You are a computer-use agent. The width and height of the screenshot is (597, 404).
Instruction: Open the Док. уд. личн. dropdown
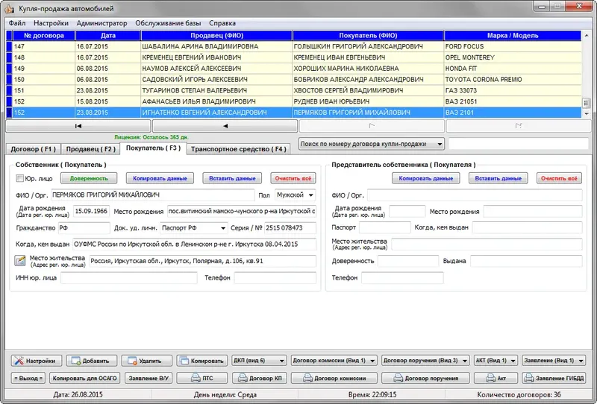point(223,228)
